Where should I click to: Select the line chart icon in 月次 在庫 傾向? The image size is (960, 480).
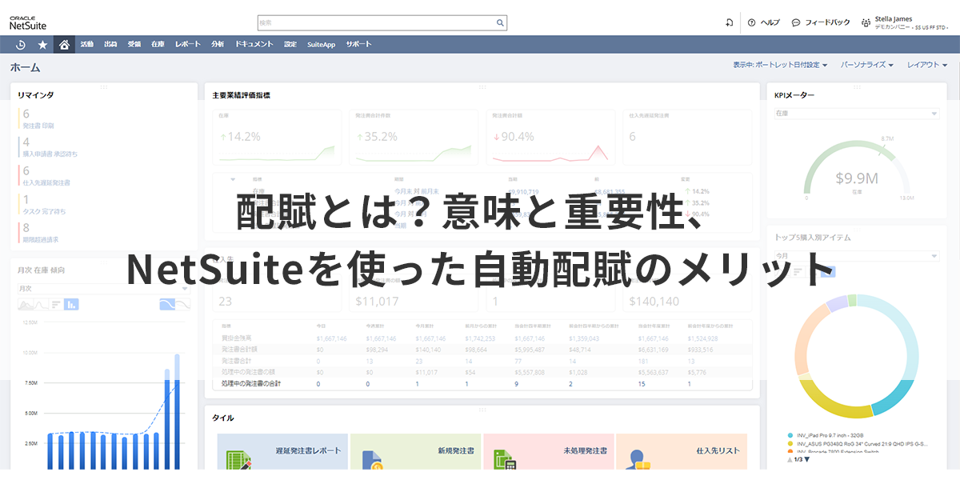click(42, 304)
